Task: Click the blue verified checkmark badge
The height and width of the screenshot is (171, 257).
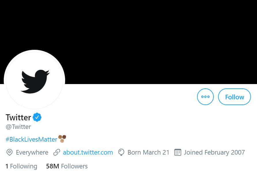Action: coord(37,117)
